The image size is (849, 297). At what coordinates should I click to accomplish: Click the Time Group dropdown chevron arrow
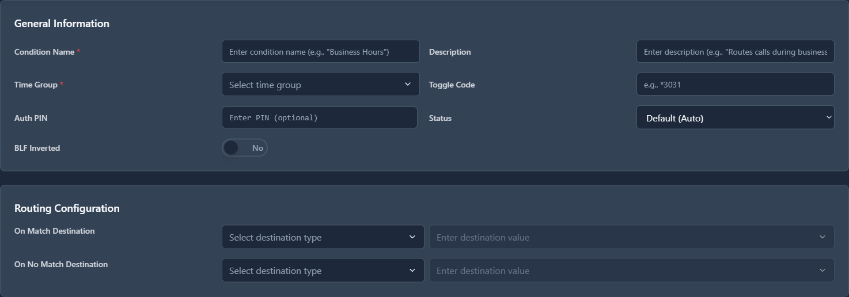408,85
